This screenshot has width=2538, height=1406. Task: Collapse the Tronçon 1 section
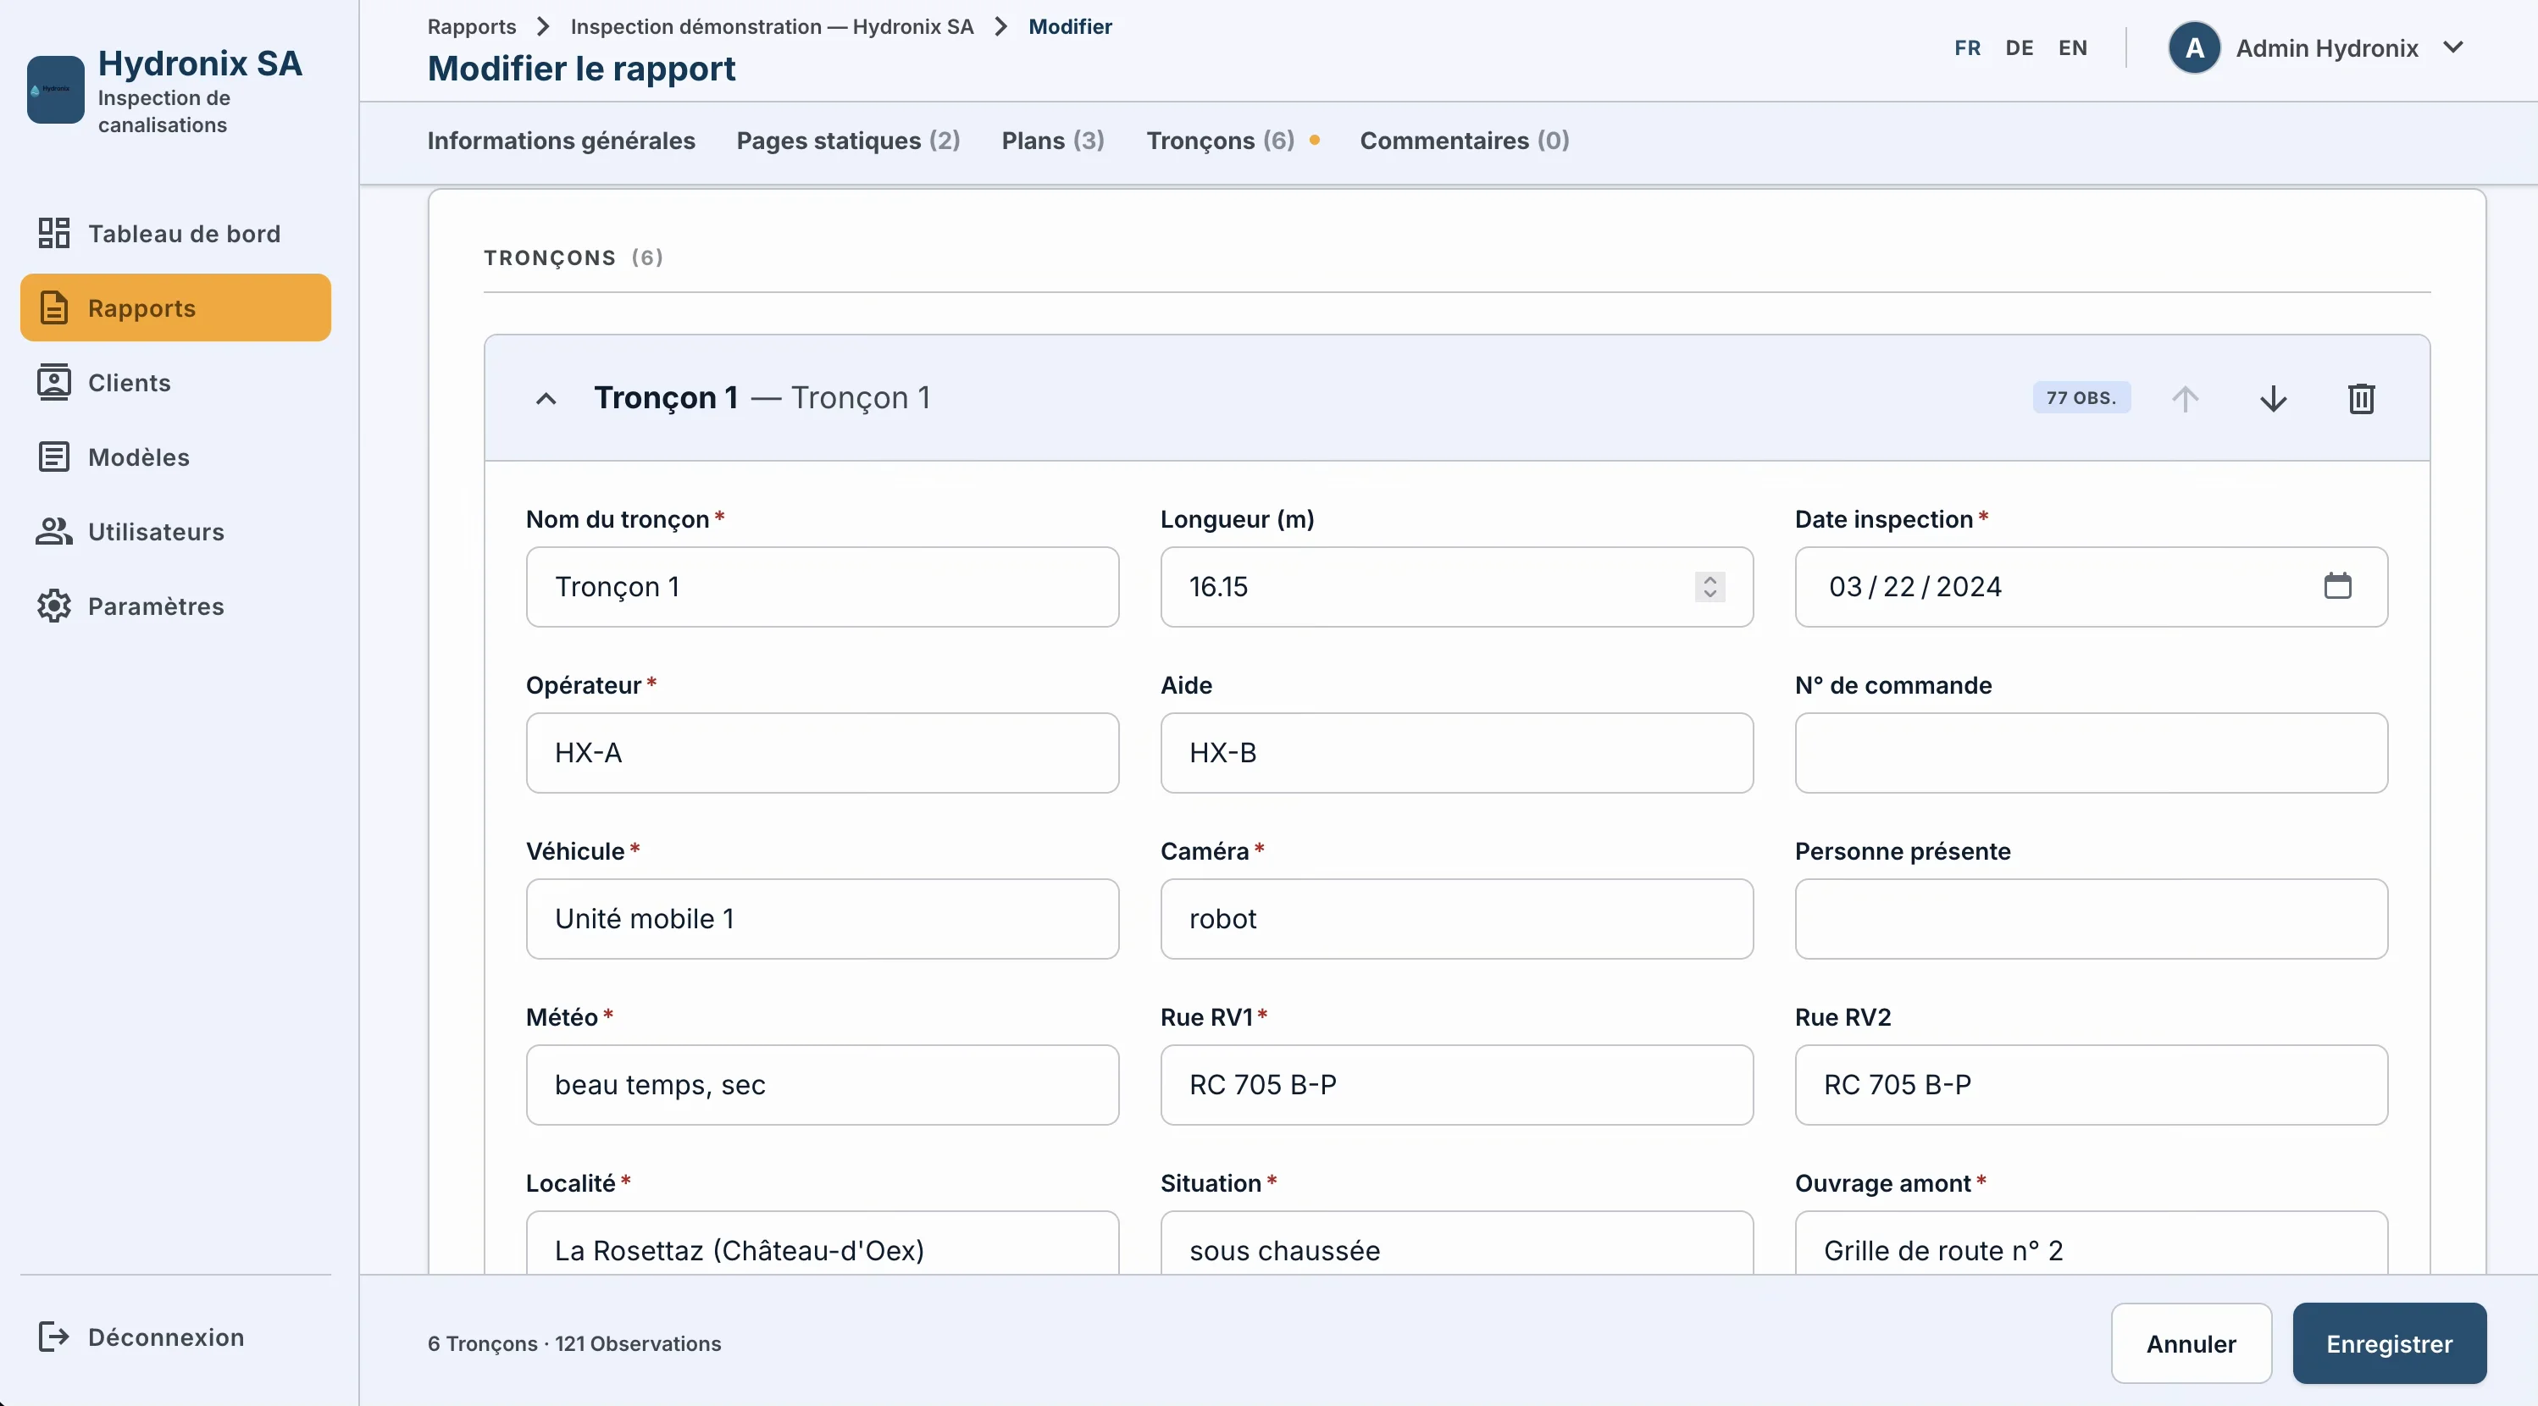point(546,398)
